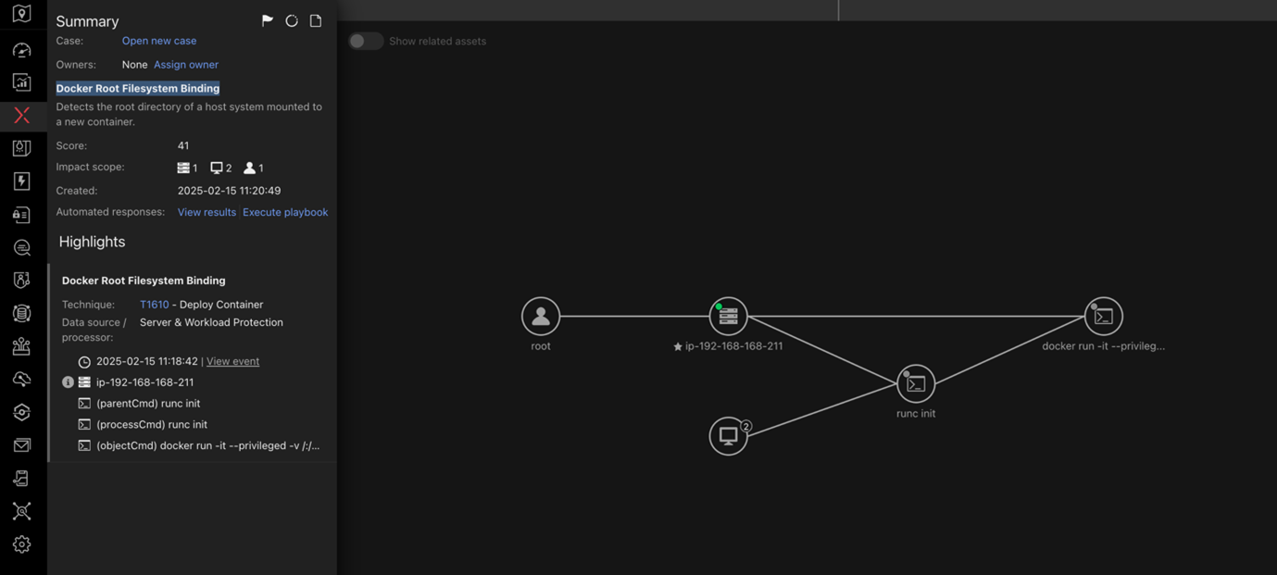1277x575 pixels.
Task: Click the info icon beside ip-192-168-168-211
Action: click(68, 382)
